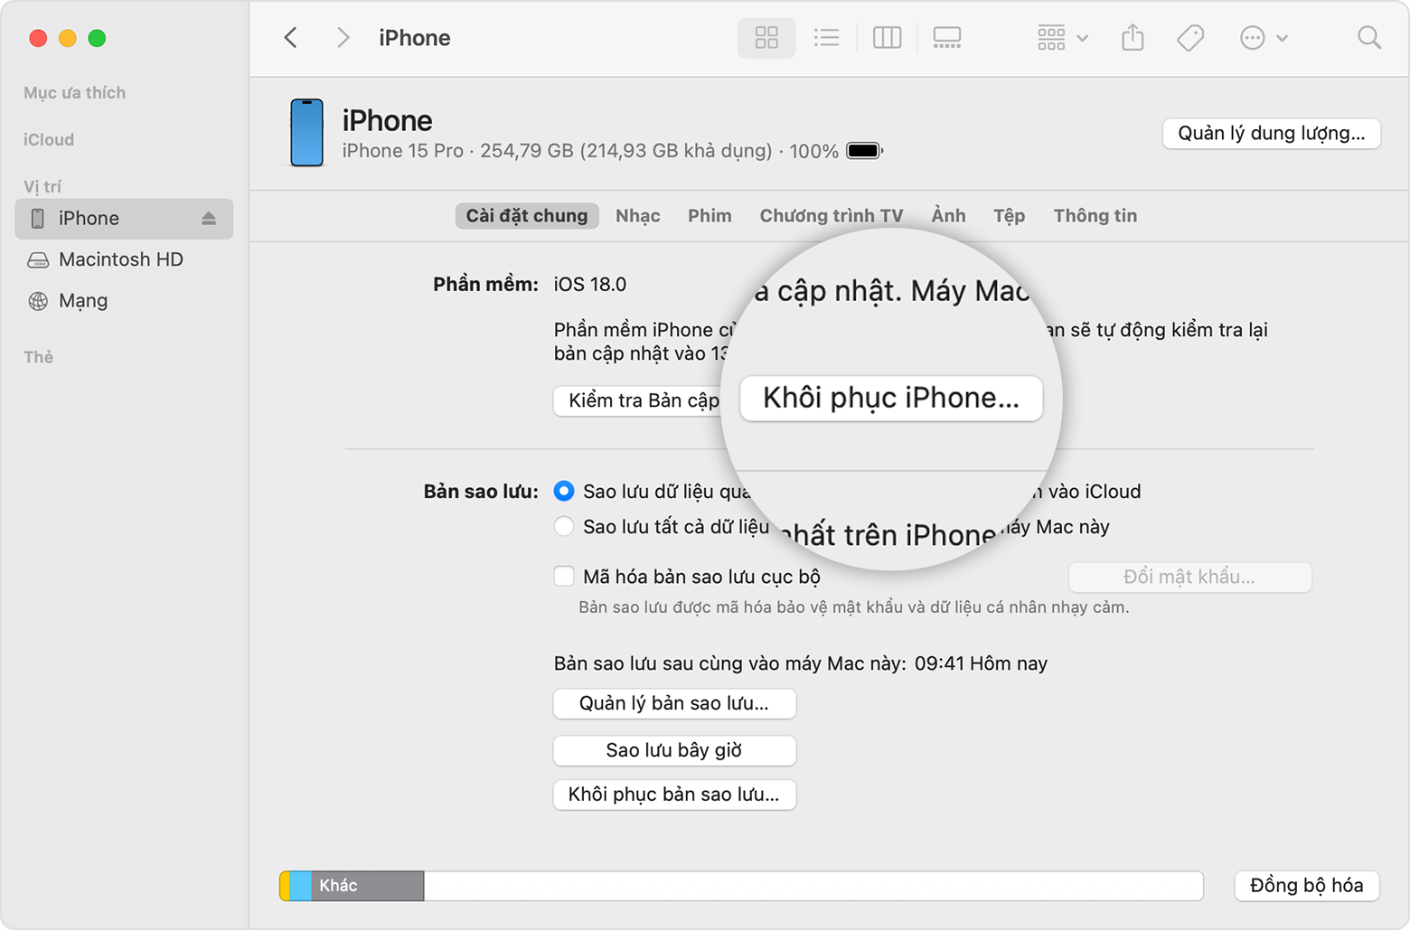Screen dimensions: 1410x931
Task: Click Thẻ sidebar heading
Action: coord(38,357)
